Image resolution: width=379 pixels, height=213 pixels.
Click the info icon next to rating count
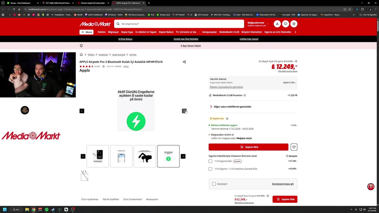click(103, 67)
